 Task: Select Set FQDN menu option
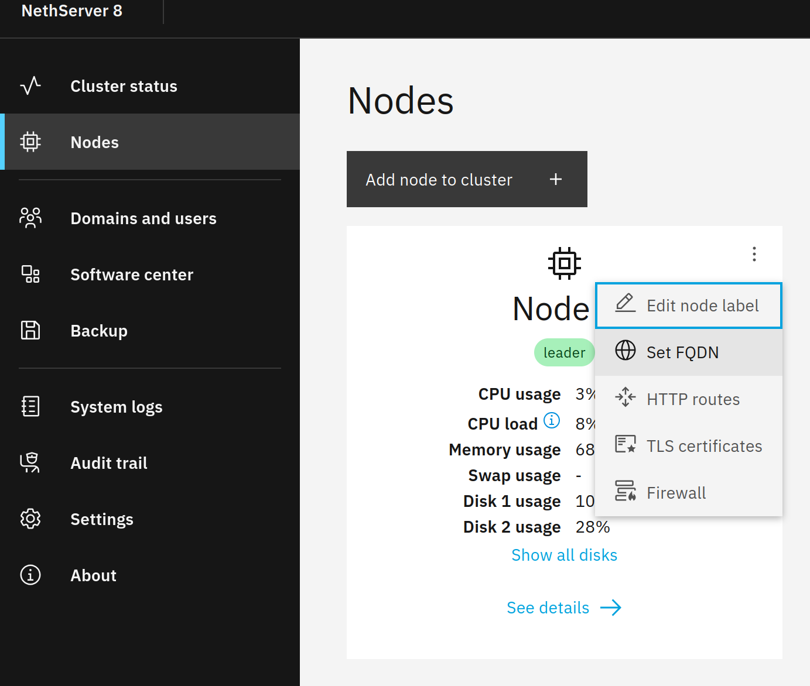[x=689, y=352]
